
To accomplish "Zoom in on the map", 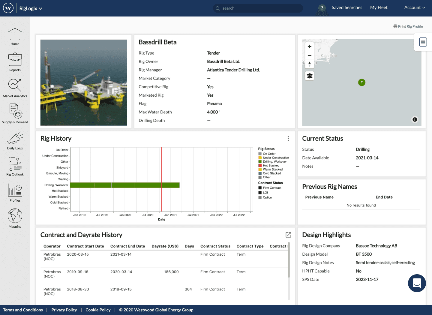I will pos(310,47).
